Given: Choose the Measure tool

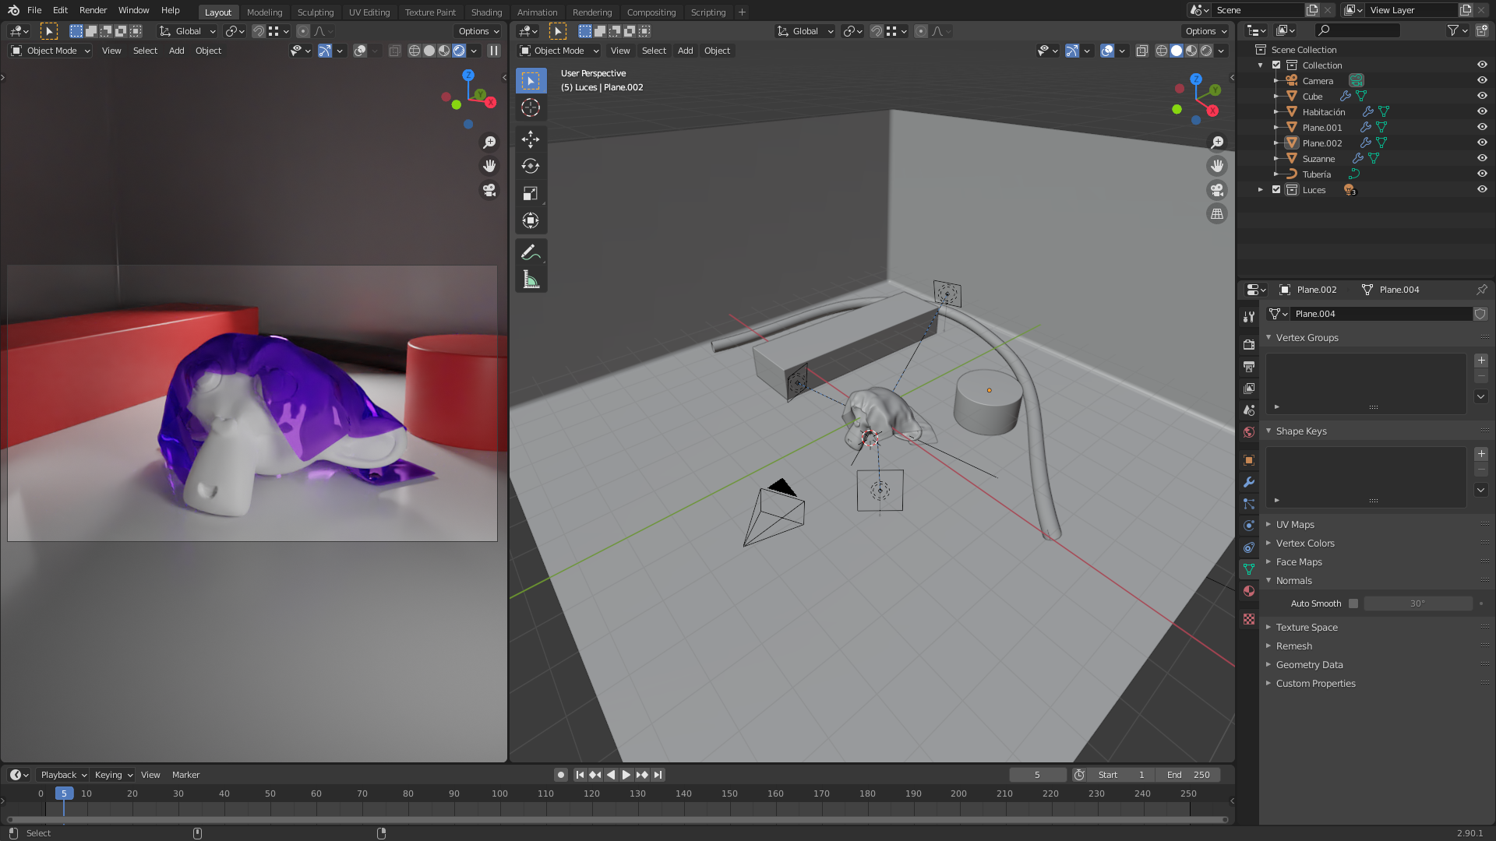Looking at the screenshot, I should (x=531, y=280).
